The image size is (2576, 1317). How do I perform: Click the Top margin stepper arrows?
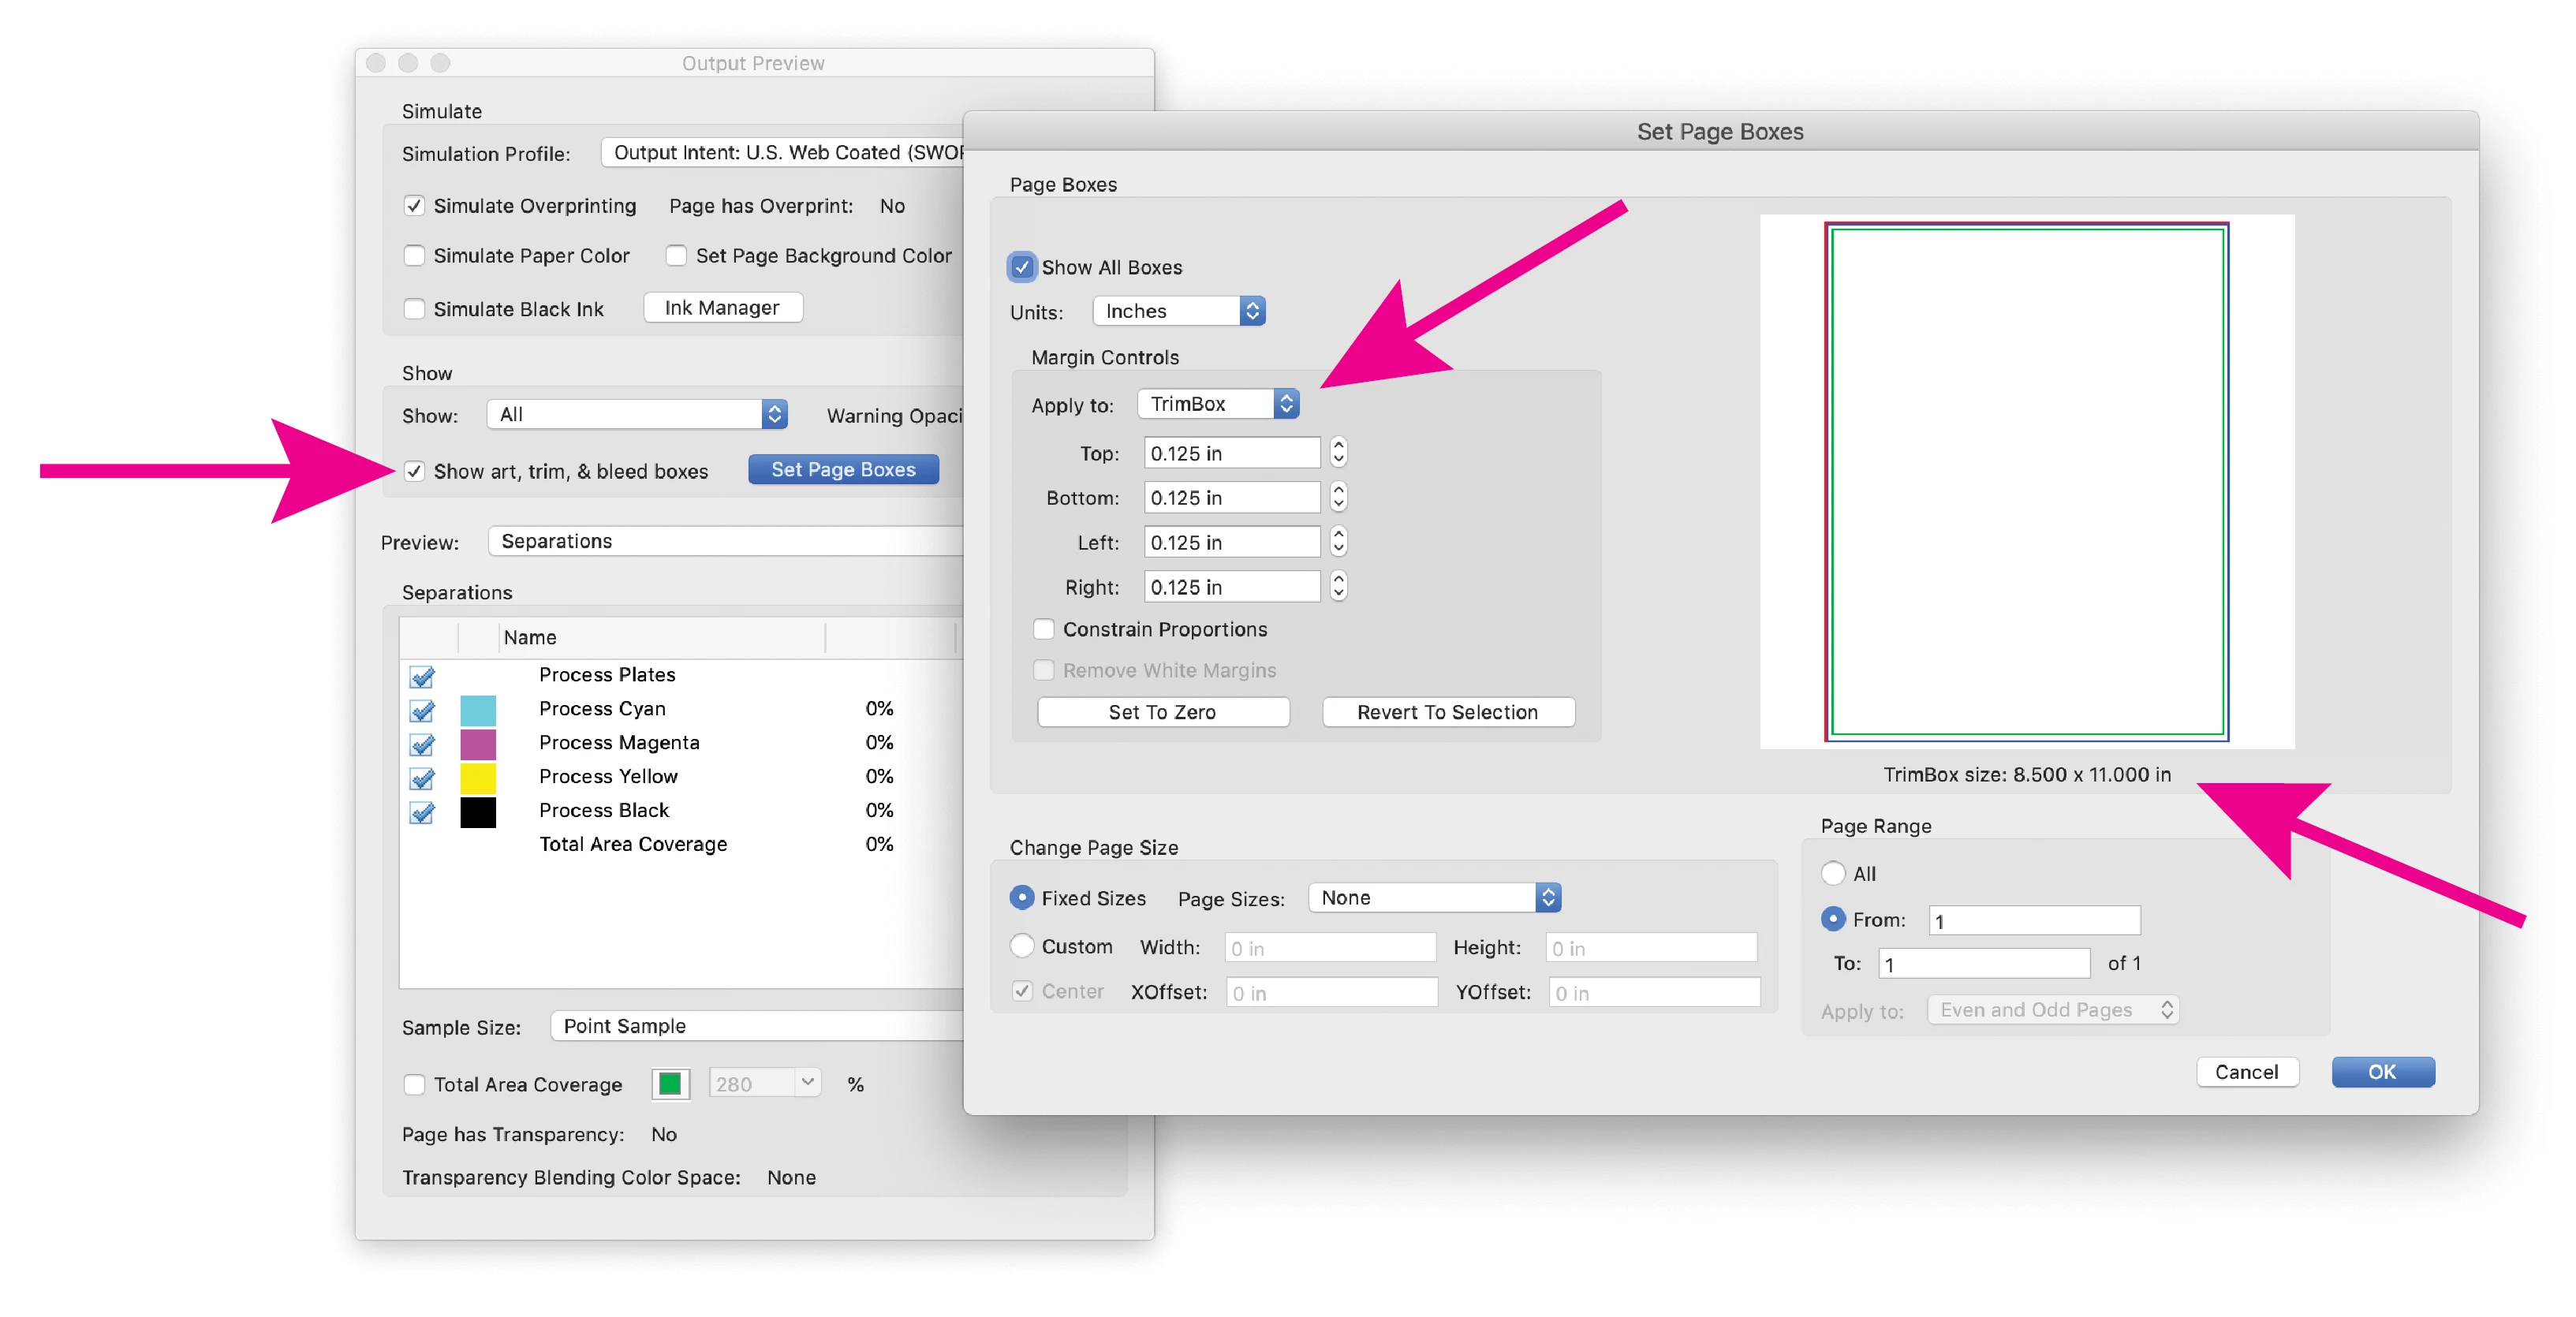pyautogui.click(x=1338, y=453)
